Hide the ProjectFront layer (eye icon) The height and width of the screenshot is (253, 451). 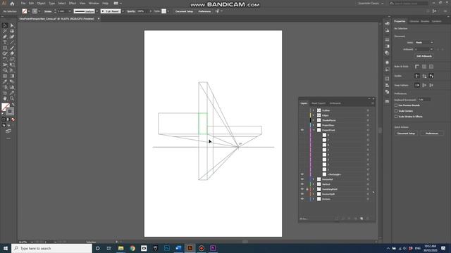tap(302, 130)
